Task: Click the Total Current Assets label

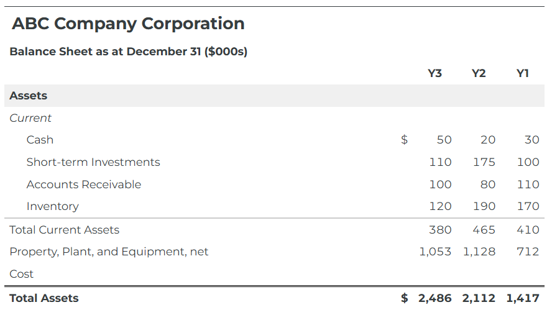Action: pyautogui.click(x=65, y=230)
